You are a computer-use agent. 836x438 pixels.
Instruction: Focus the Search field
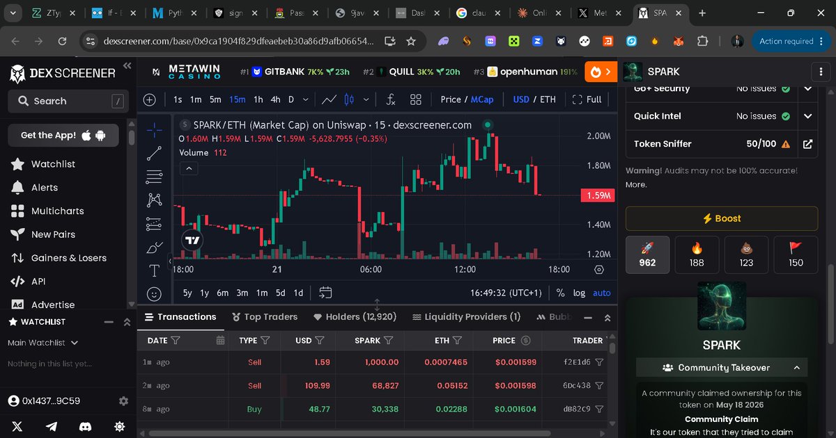67,101
